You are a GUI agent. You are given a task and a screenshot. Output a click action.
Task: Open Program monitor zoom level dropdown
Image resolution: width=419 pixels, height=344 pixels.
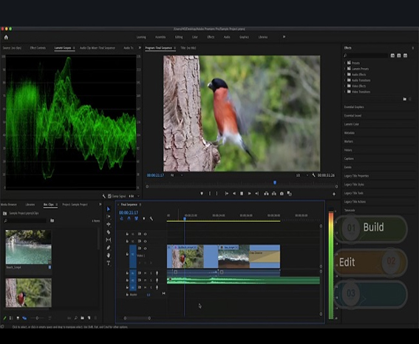click(177, 175)
